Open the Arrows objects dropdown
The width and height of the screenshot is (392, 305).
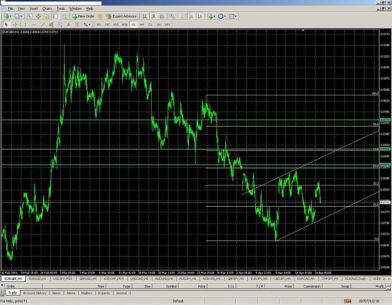87,24
